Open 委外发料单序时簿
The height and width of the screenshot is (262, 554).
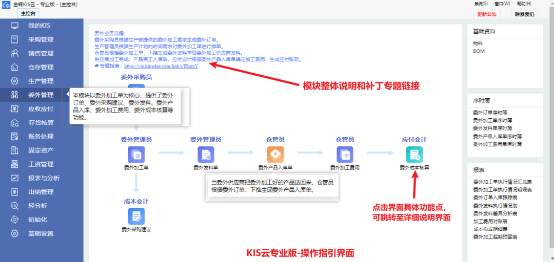coord(492,128)
